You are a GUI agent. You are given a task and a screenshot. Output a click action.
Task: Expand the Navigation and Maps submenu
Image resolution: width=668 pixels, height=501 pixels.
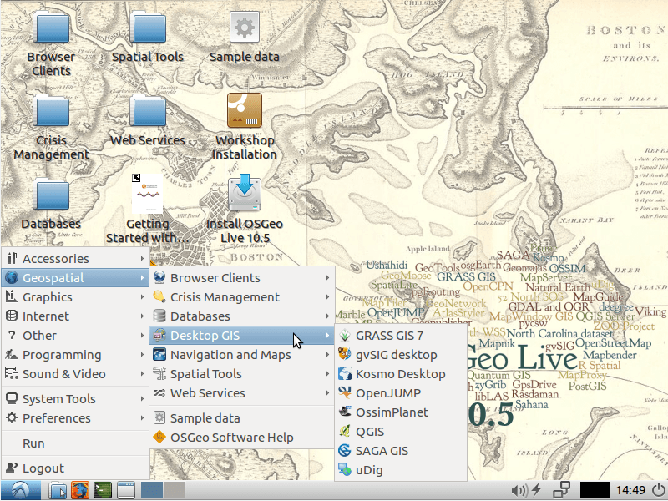pyautogui.click(x=241, y=355)
